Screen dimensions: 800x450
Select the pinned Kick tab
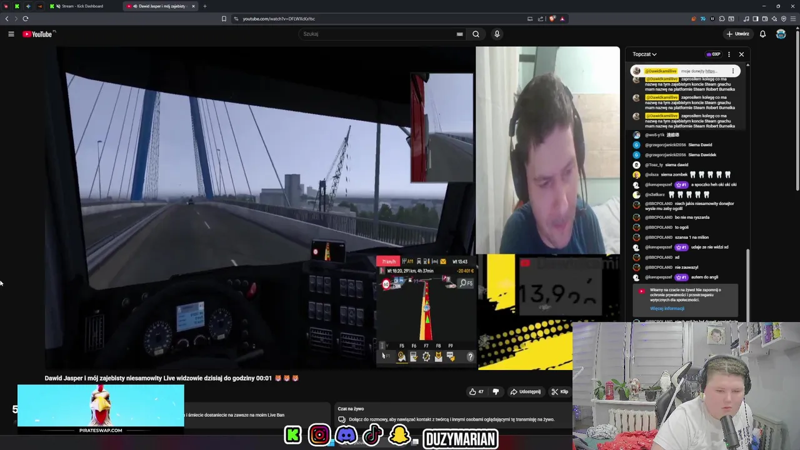click(17, 6)
